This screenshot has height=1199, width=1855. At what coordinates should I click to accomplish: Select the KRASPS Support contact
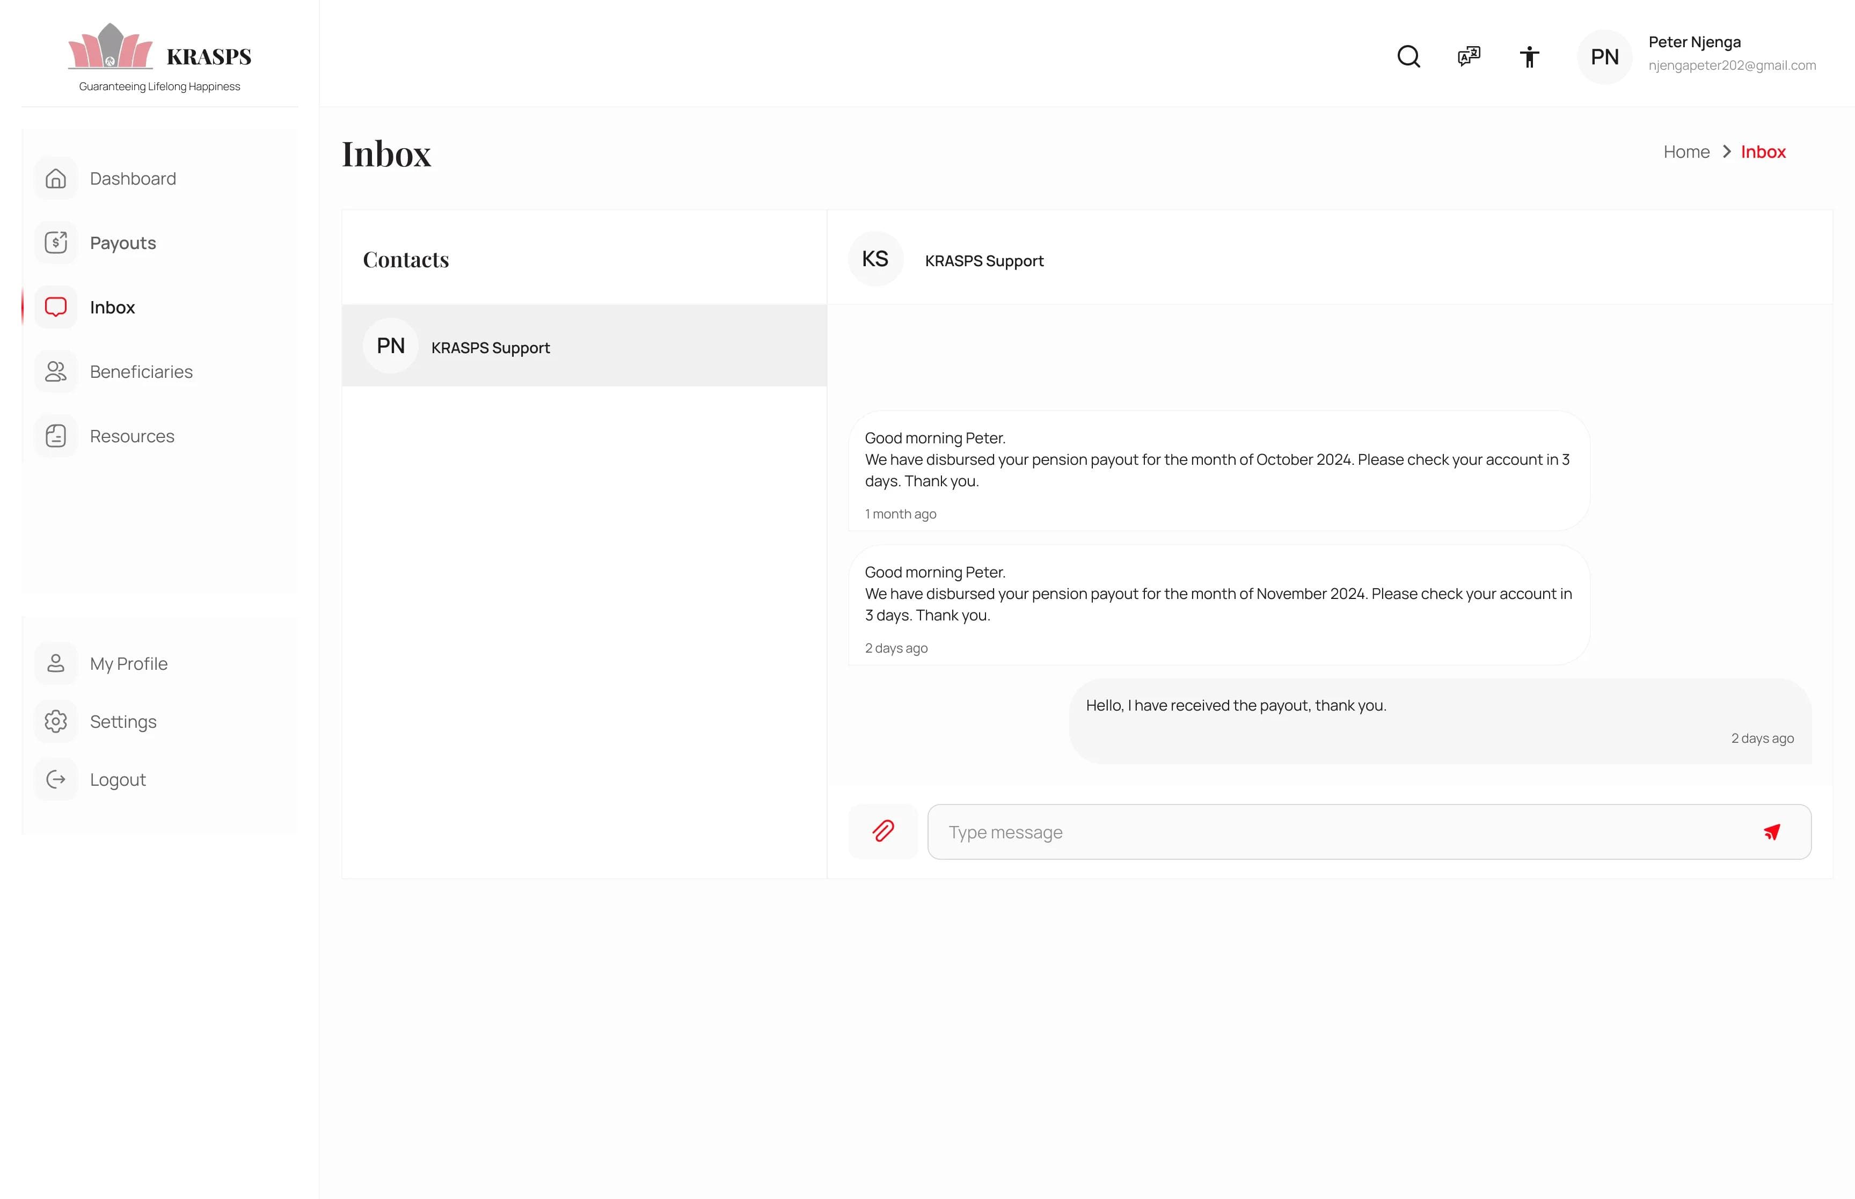click(491, 346)
